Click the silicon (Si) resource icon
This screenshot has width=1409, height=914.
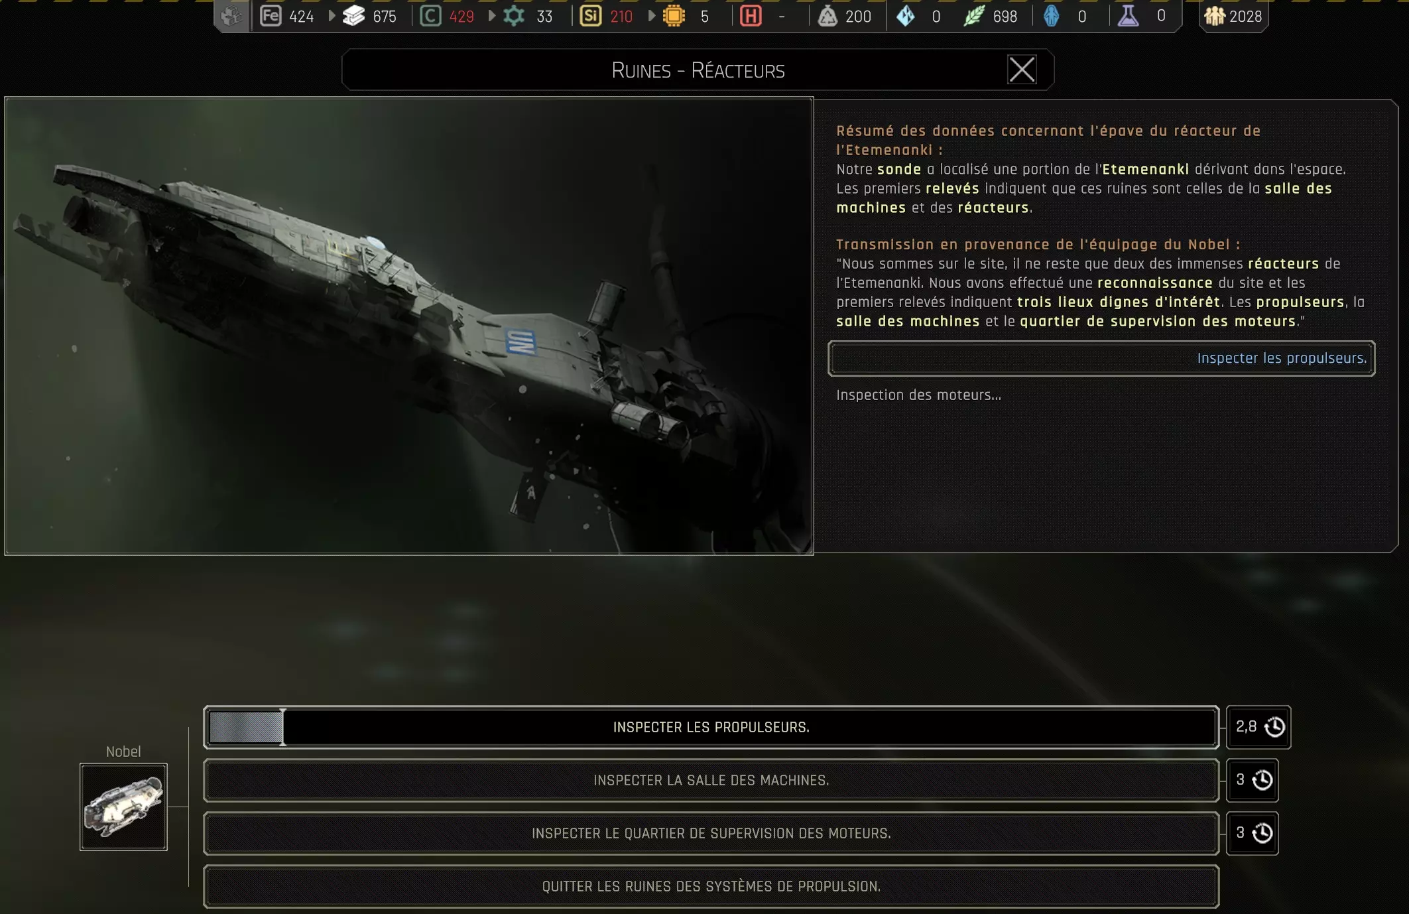coord(590,16)
